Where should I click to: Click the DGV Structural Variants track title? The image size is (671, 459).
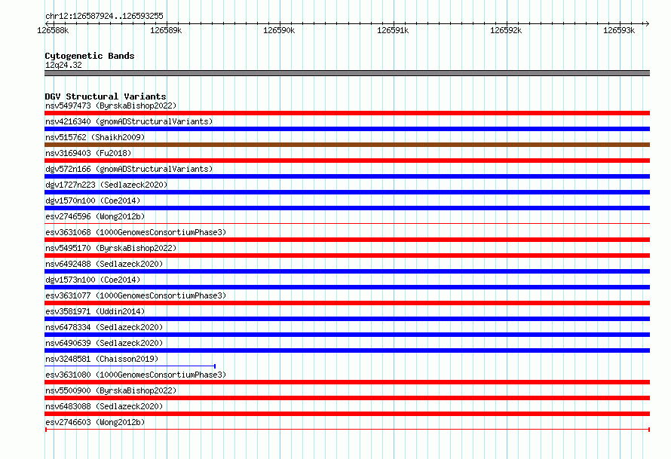(106, 96)
